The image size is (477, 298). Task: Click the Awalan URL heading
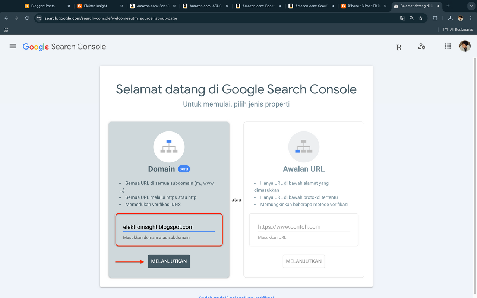point(304,169)
